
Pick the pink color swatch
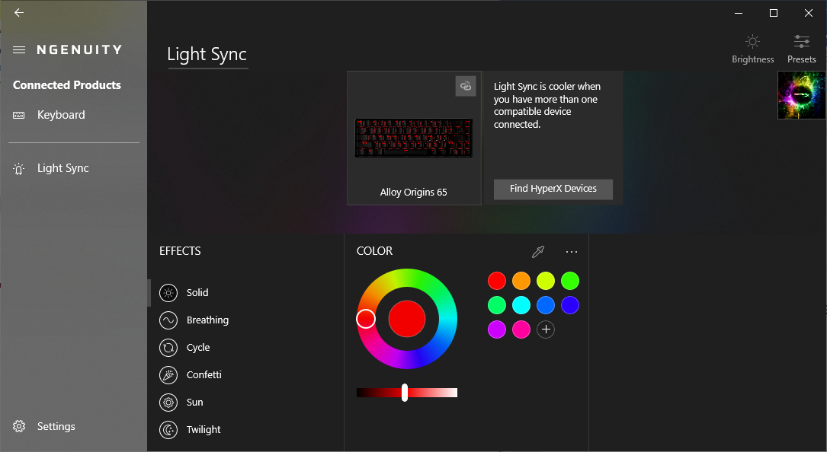(521, 329)
